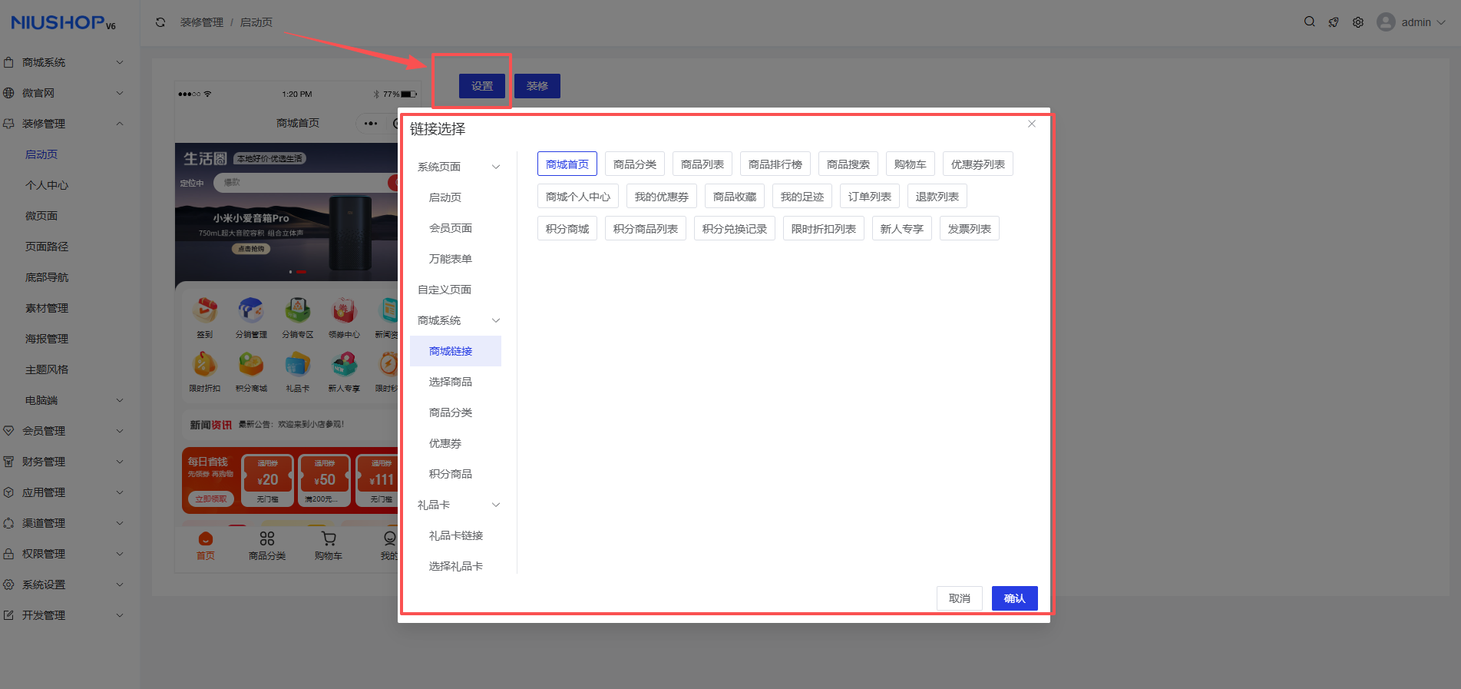
Task: Open the admin account dropdown arrow
Action: [1441, 22]
